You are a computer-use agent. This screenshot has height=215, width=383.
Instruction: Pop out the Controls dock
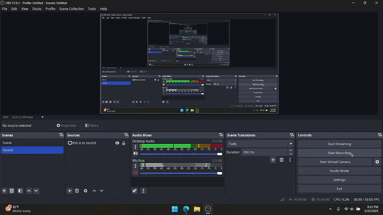(x=380, y=135)
